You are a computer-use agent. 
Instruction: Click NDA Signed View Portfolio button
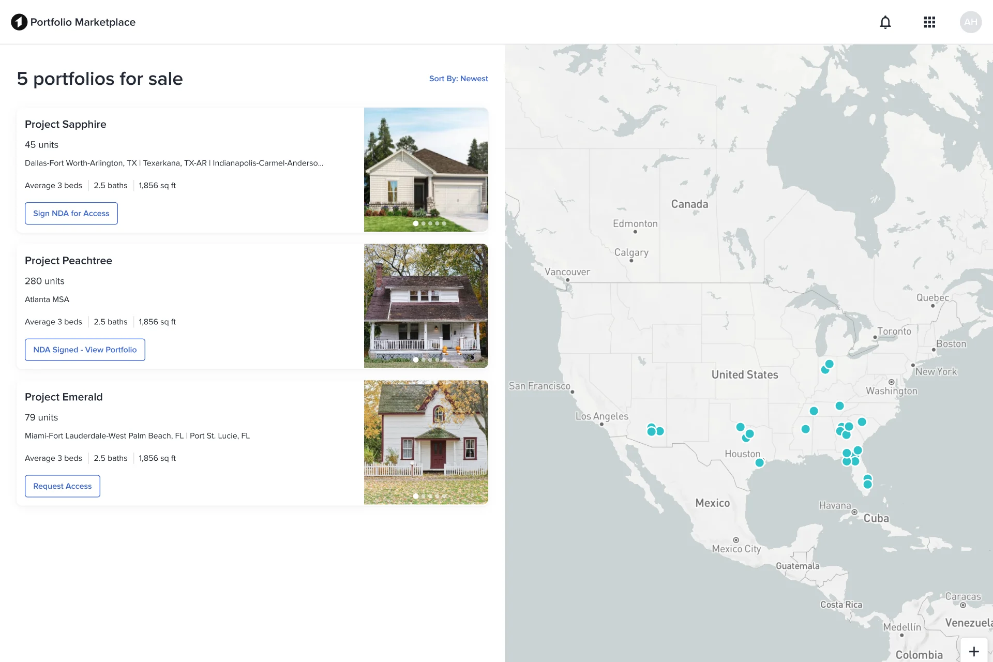pyautogui.click(x=85, y=350)
